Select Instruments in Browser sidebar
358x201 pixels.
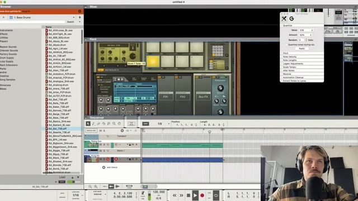(6, 30)
